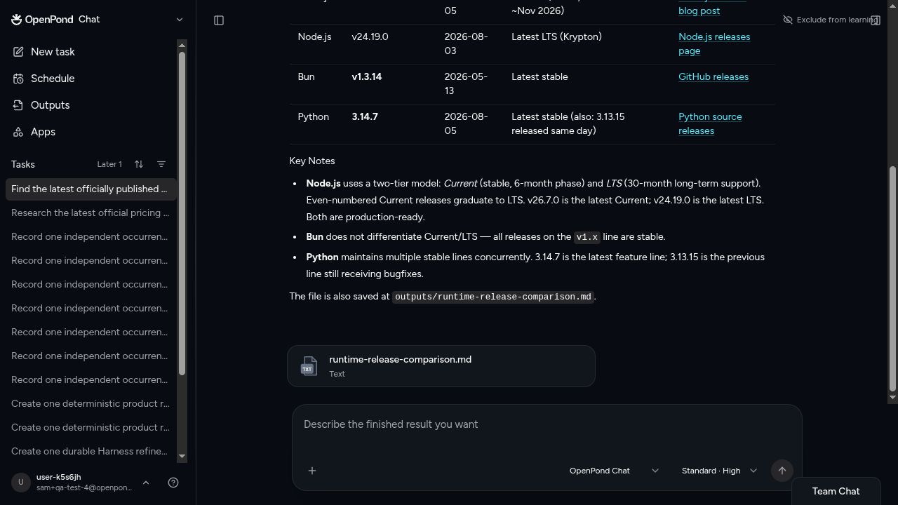This screenshot has height=505, width=898.
Task: Open the Tasks filter icon
Action: point(161,164)
